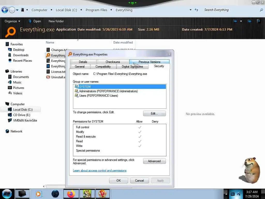
Task: Open Downloads in Favorites
Action: 21,55
